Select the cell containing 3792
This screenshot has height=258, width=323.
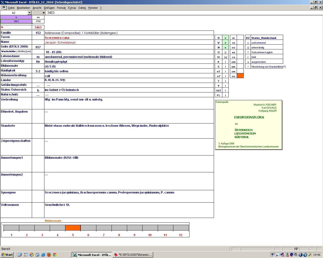click(38, 21)
